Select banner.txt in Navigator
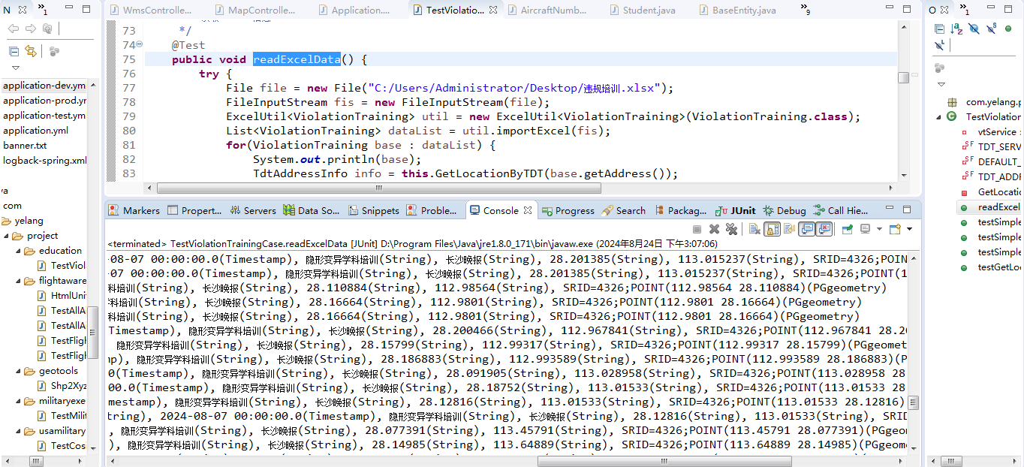Screen dimensions: 1024x467 pyautogui.click(x=25, y=146)
